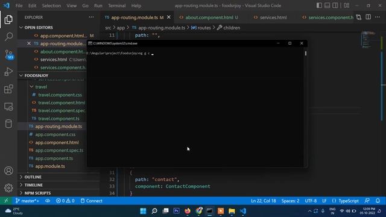Open Photoshop from the taskbar

177,211
